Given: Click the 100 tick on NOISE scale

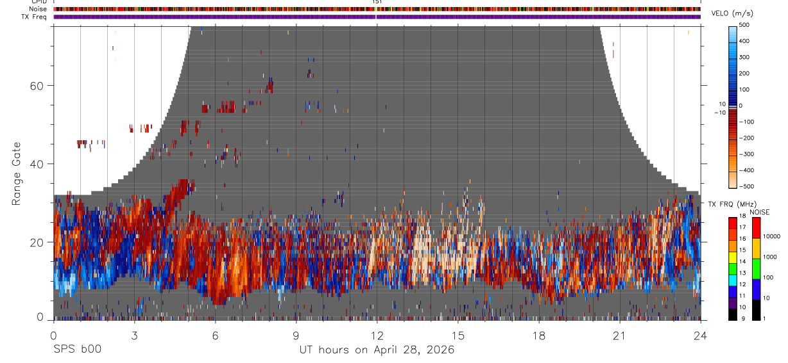Looking at the screenshot, I should coord(768,278).
